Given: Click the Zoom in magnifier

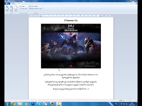Looking at the screenshot, I should (x=7, y=7).
